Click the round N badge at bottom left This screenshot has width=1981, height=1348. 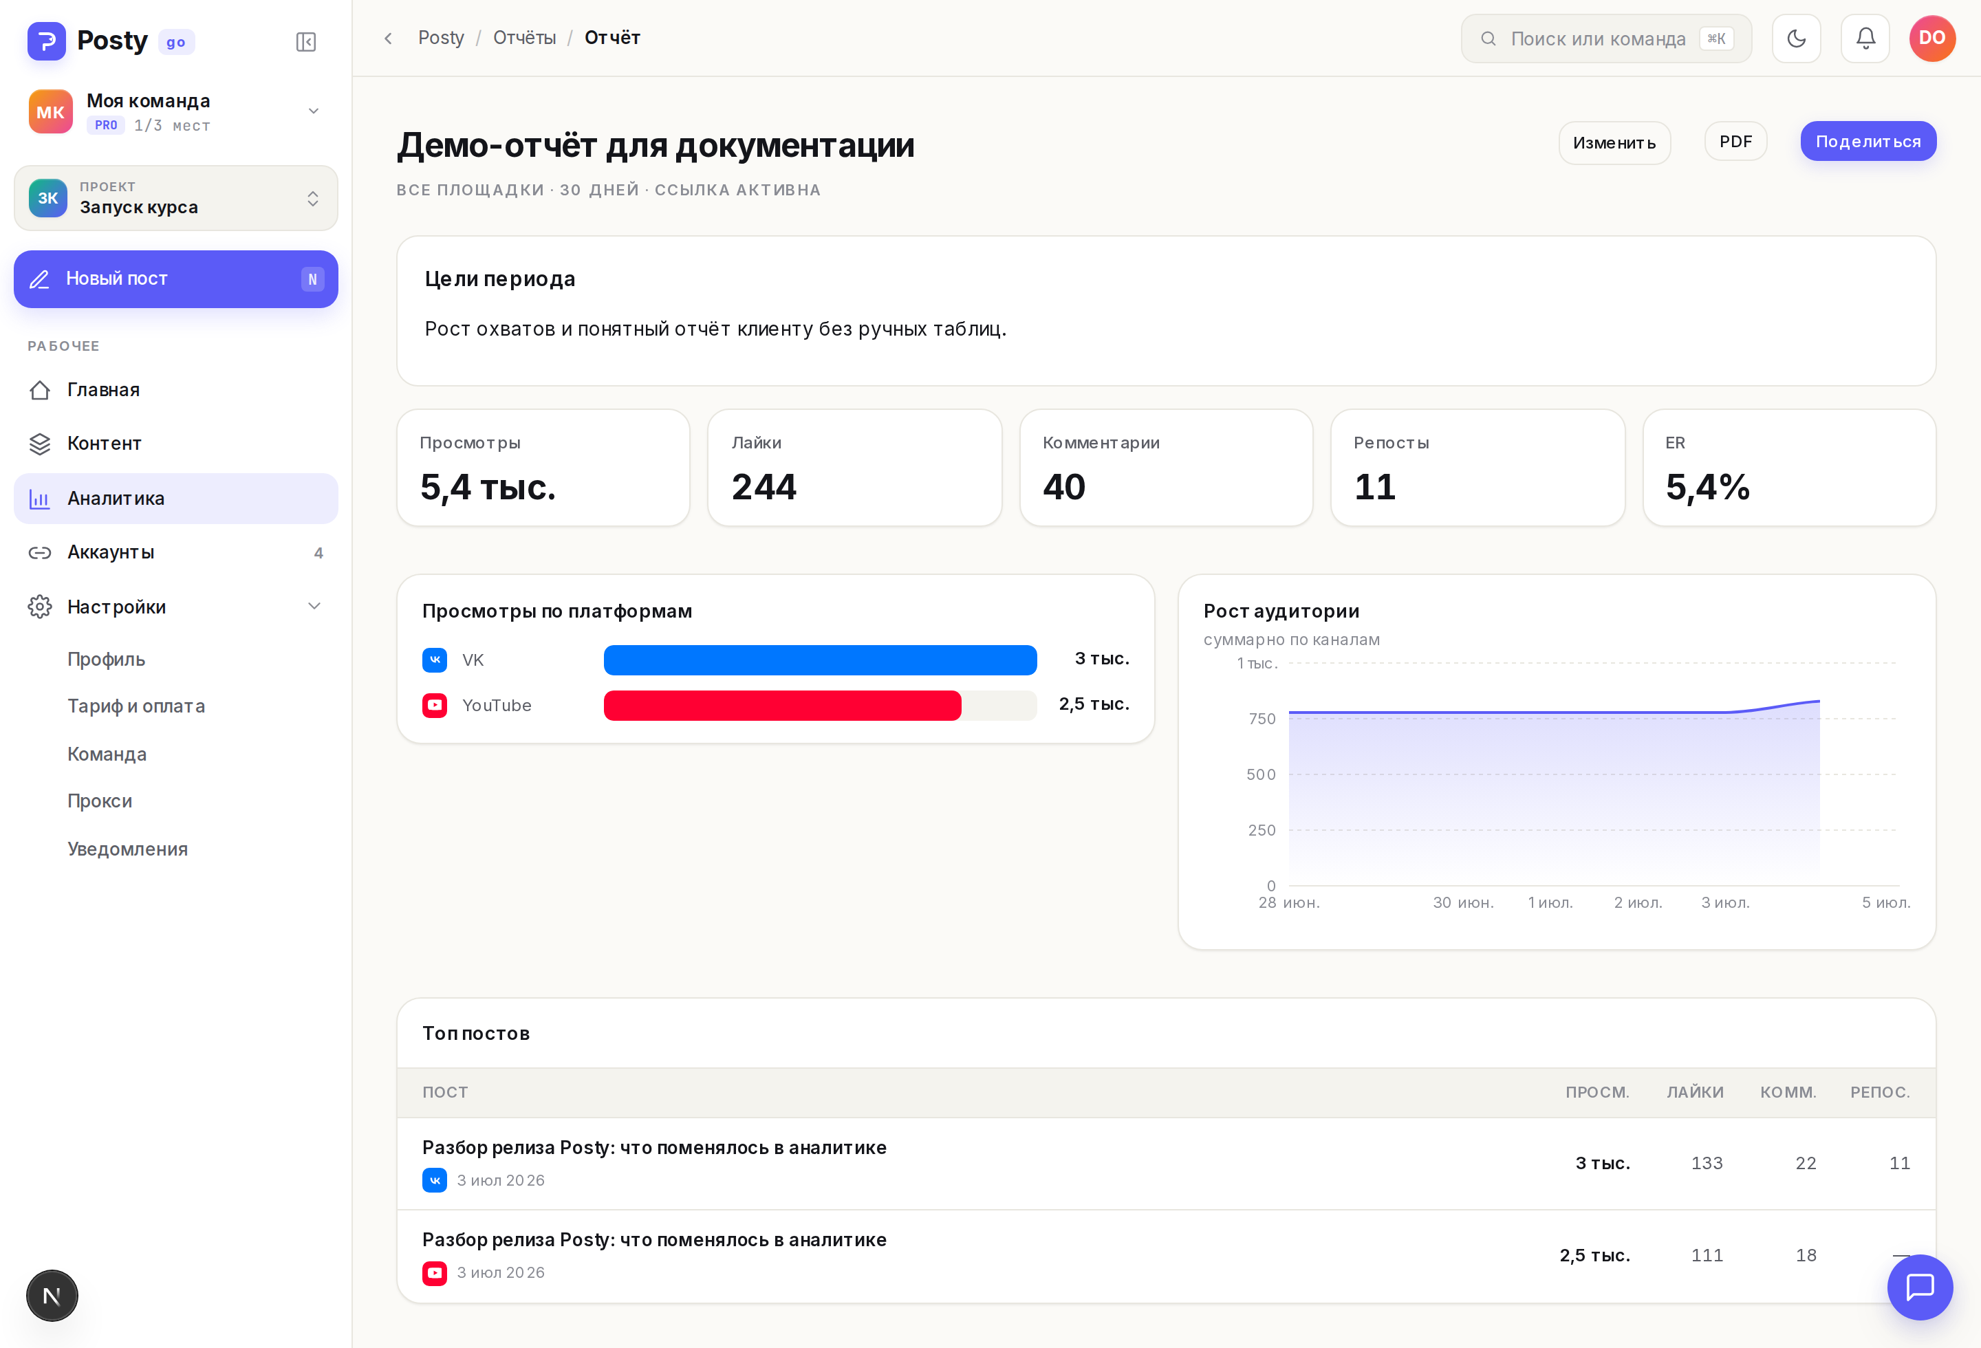52,1295
